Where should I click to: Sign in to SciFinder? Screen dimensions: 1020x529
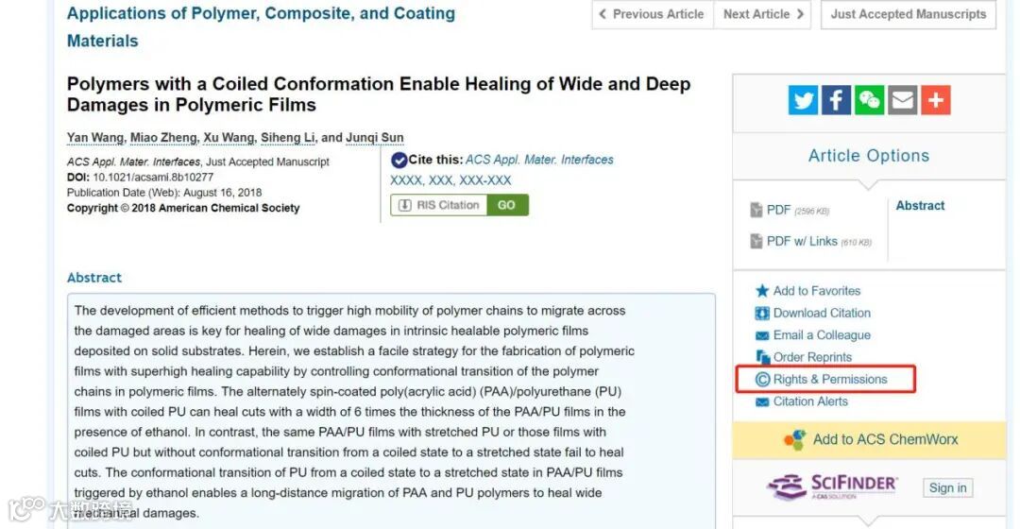point(947,487)
